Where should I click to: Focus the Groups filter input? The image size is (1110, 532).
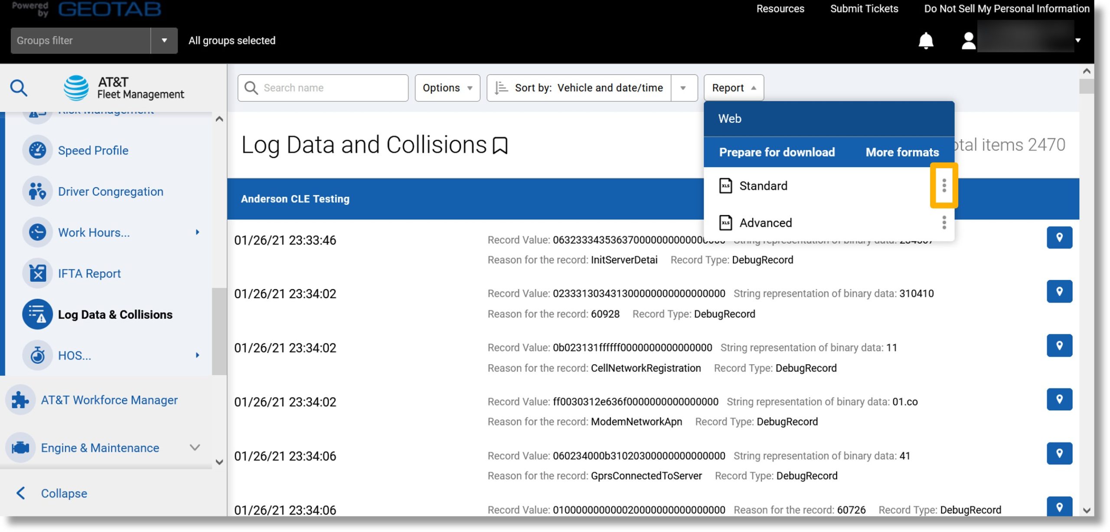(x=81, y=40)
